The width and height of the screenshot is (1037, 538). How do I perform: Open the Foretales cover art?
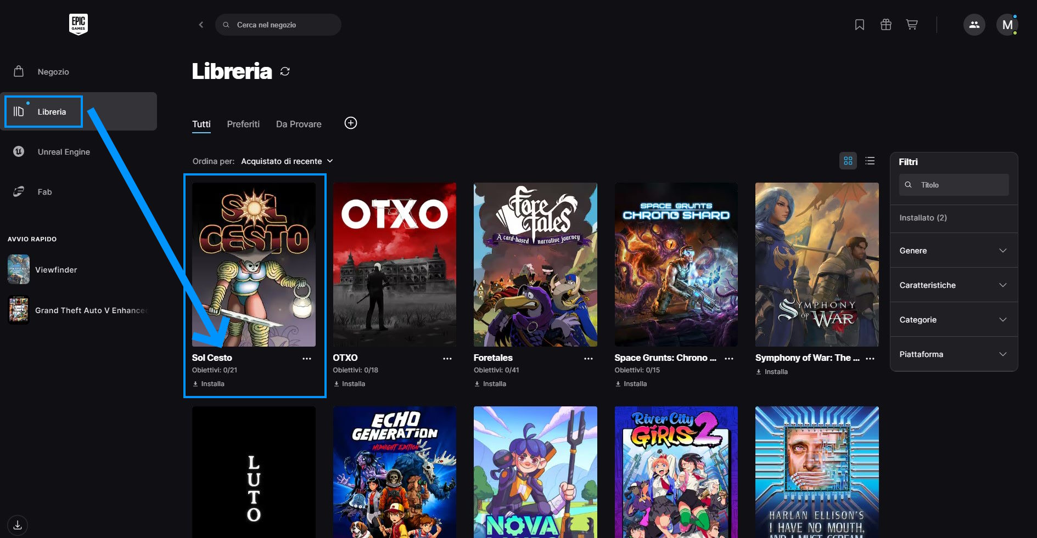pos(535,264)
